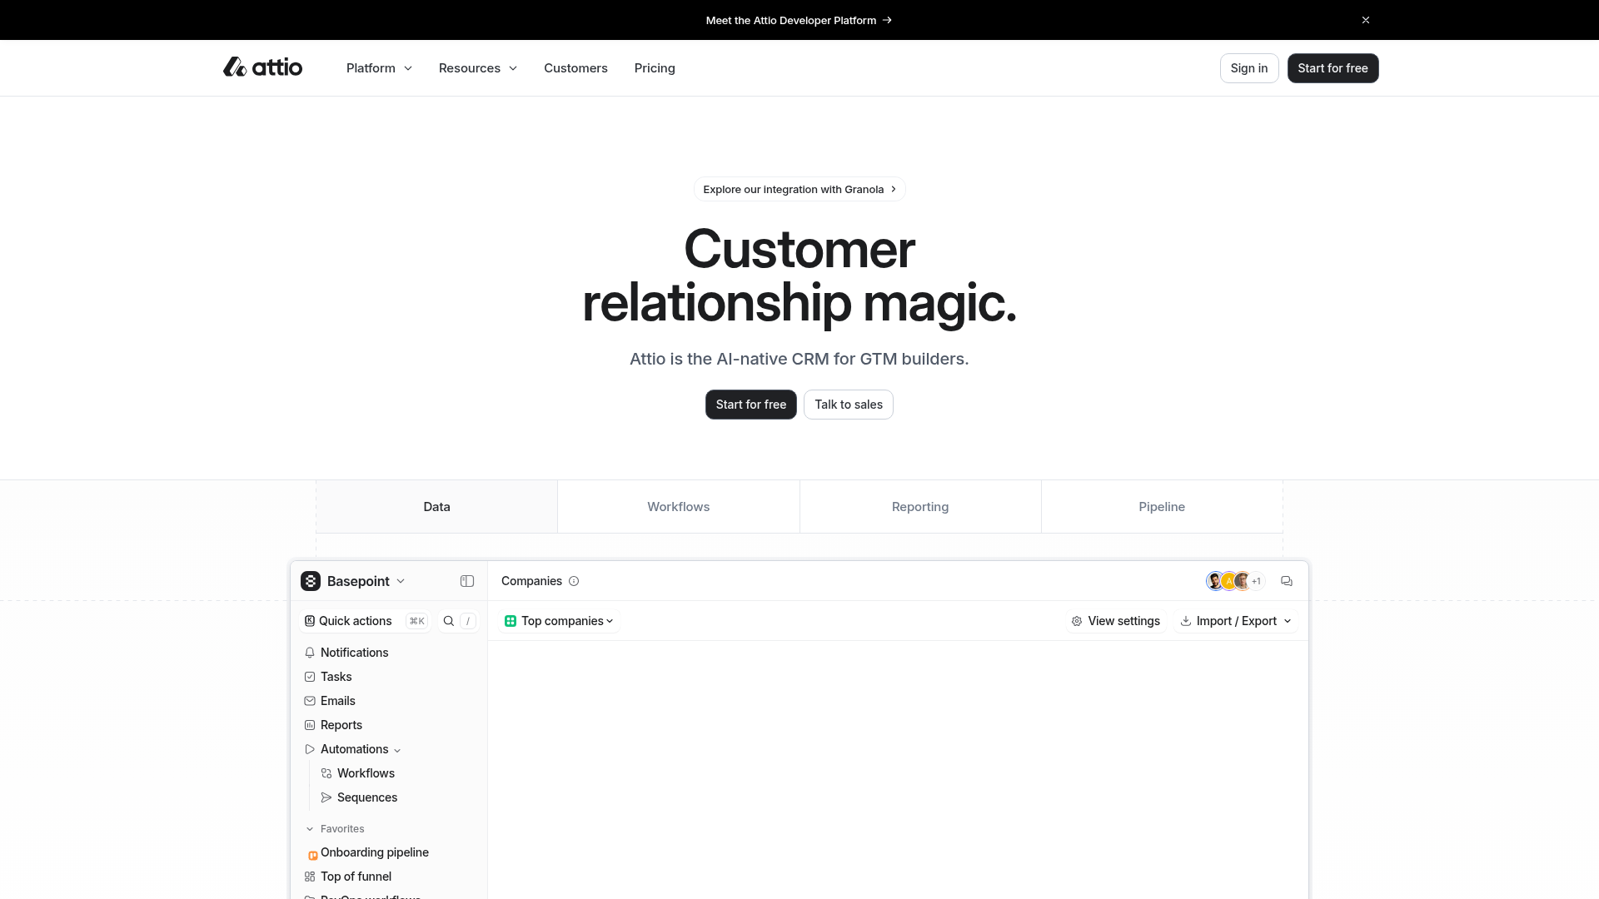Viewport: 1599px width, 899px height.
Task: Select Workflows under Automations
Action: click(x=366, y=773)
